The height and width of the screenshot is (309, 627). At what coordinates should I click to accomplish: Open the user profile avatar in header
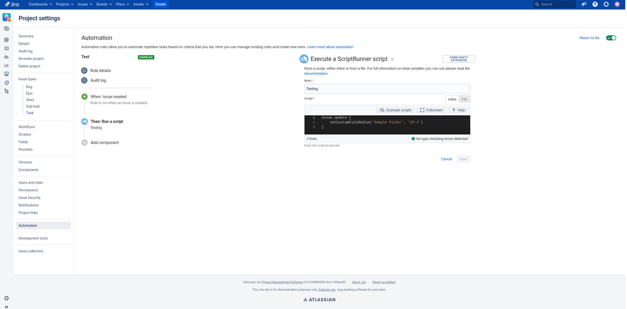coord(618,4)
